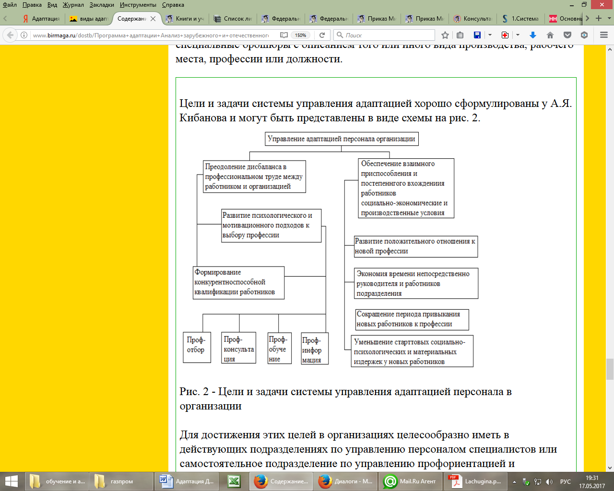614x491 pixels.
Task: Click the Pocket icon in toolbar
Action: point(567,35)
